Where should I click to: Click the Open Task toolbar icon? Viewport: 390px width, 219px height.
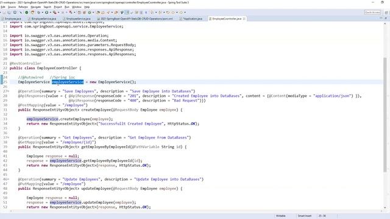coord(103,12)
